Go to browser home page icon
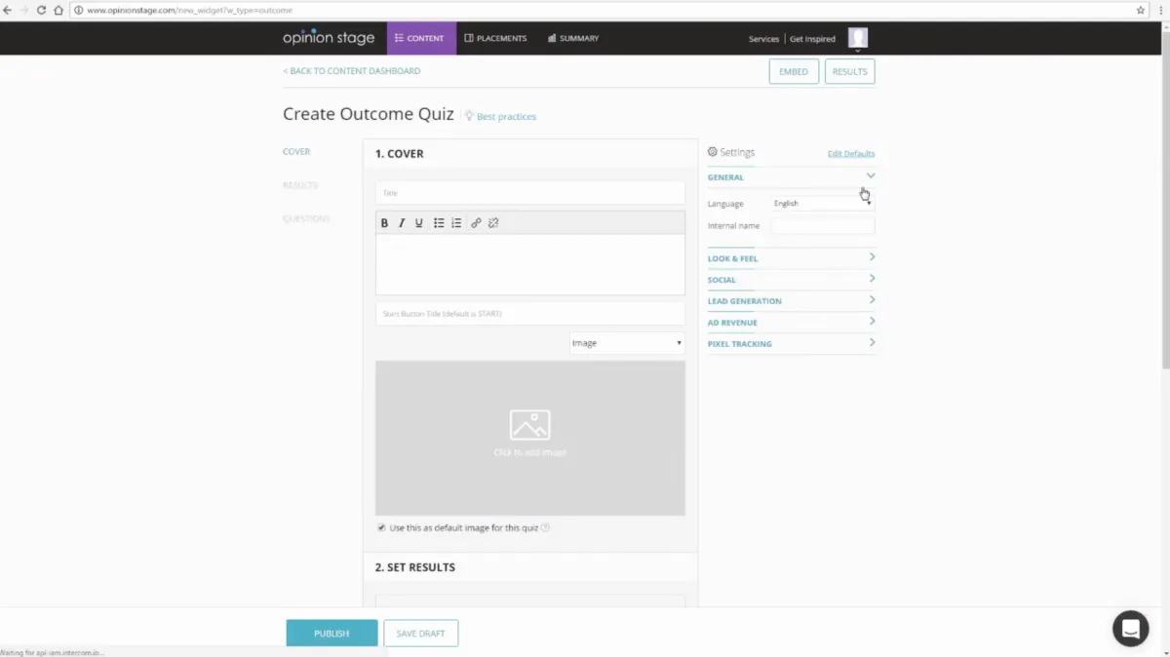 tap(58, 10)
